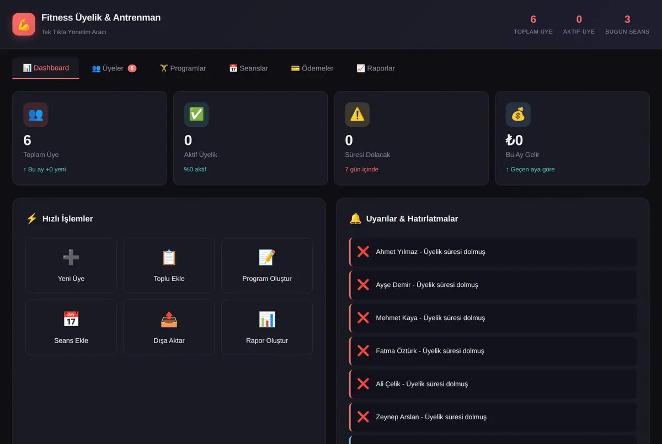This screenshot has height=444, width=662.
Task: Click the 'Fitness Üyelik & Antrenman' title
Action: (x=101, y=18)
